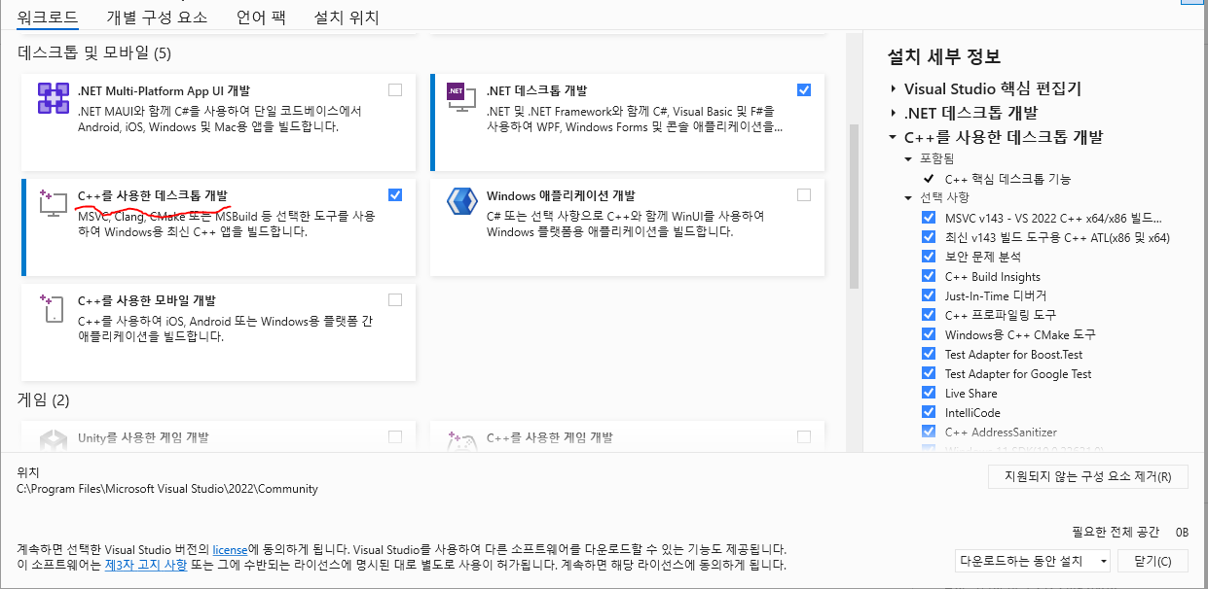Check .NET Multi-Platform App UI workload
This screenshot has height=589, width=1208.
(395, 89)
